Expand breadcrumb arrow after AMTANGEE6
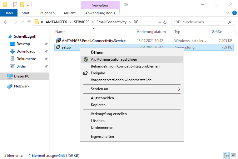The width and height of the screenshot is (238, 159). pyautogui.click(x=70, y=22)
